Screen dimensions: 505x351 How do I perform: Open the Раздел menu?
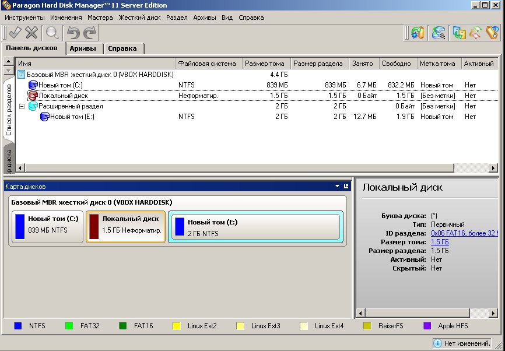coord(177,17)
